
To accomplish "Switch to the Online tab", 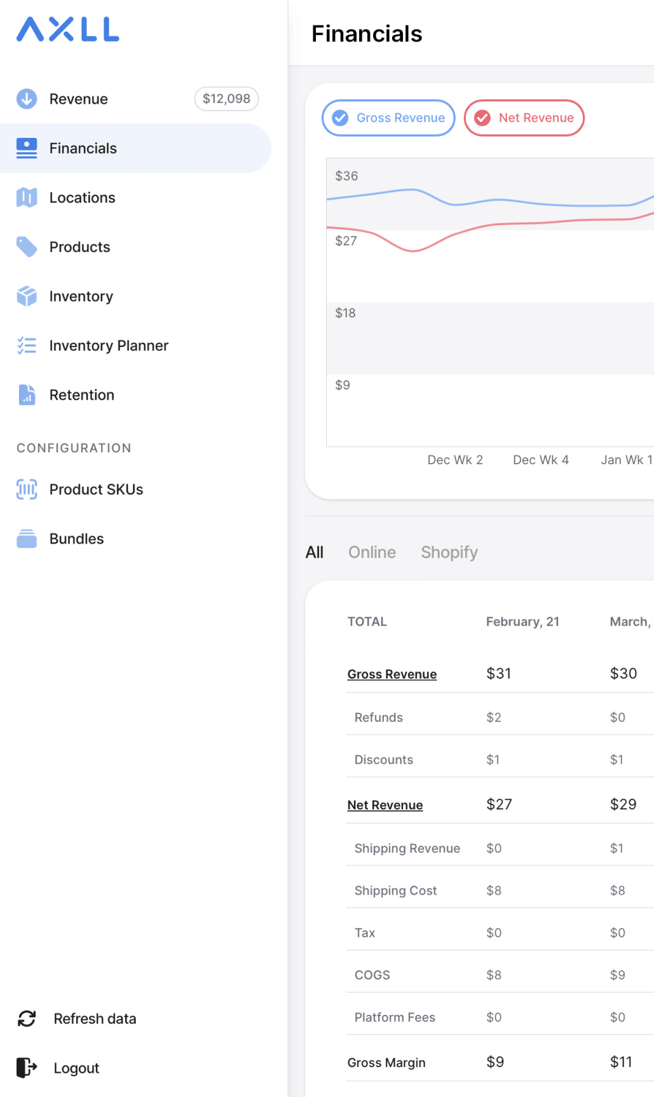I will tap(372, 552).
